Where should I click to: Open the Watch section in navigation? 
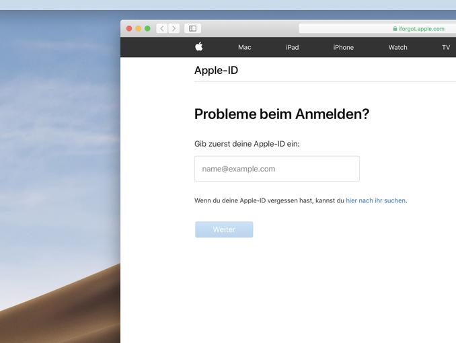click(x=398, y=48)
